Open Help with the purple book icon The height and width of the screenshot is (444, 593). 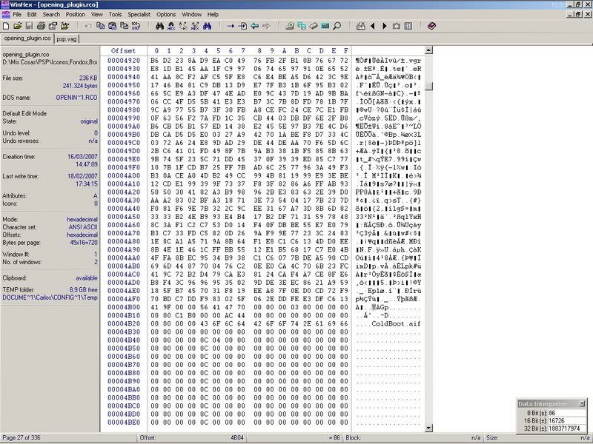432,26
